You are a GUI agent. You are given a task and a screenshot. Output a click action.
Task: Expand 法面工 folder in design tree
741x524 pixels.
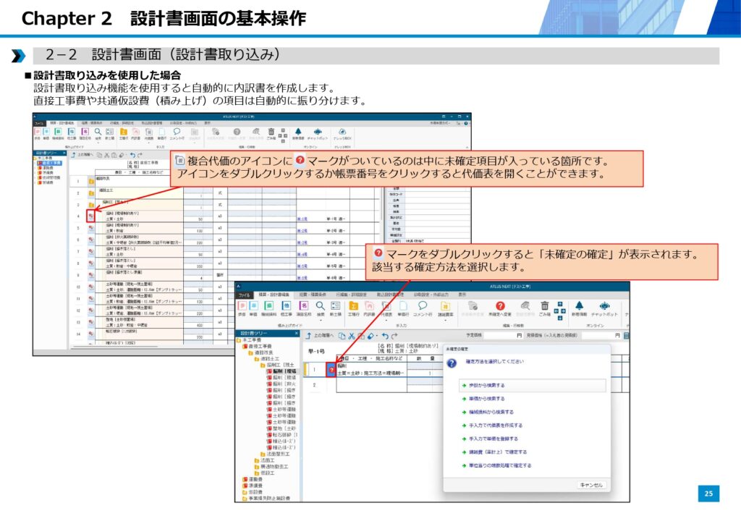tap(266, 460)
